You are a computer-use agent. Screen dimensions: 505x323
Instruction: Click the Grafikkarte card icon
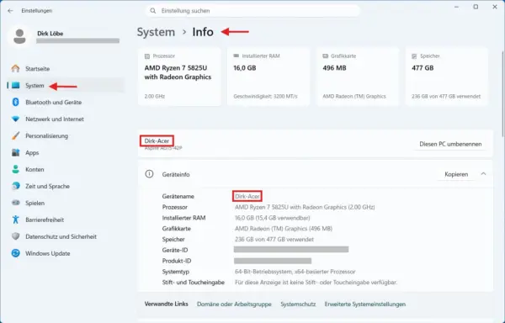coord(325,56)
